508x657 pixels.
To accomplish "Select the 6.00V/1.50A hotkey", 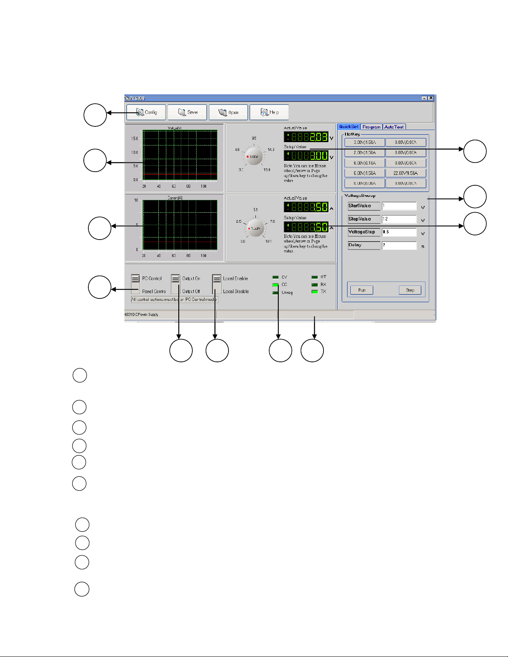I will 365,173.
